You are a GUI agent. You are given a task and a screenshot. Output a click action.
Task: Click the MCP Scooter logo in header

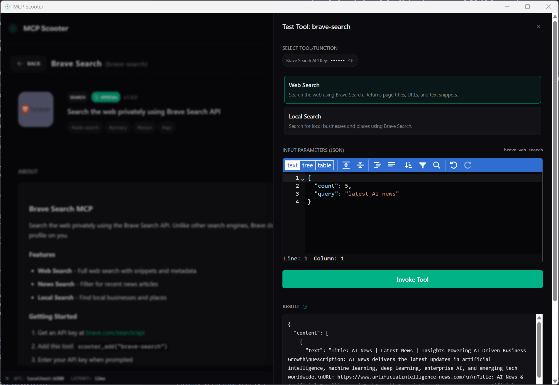coord(13,28)
